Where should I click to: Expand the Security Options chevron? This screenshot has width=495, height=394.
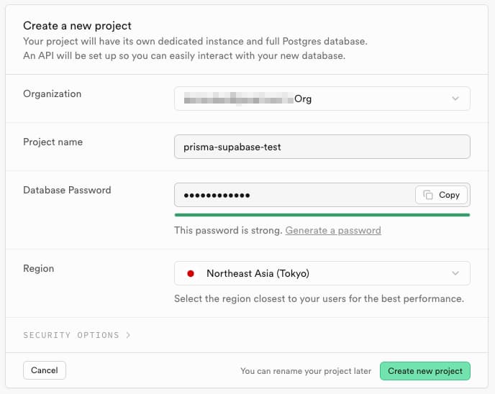pos(128,335)
